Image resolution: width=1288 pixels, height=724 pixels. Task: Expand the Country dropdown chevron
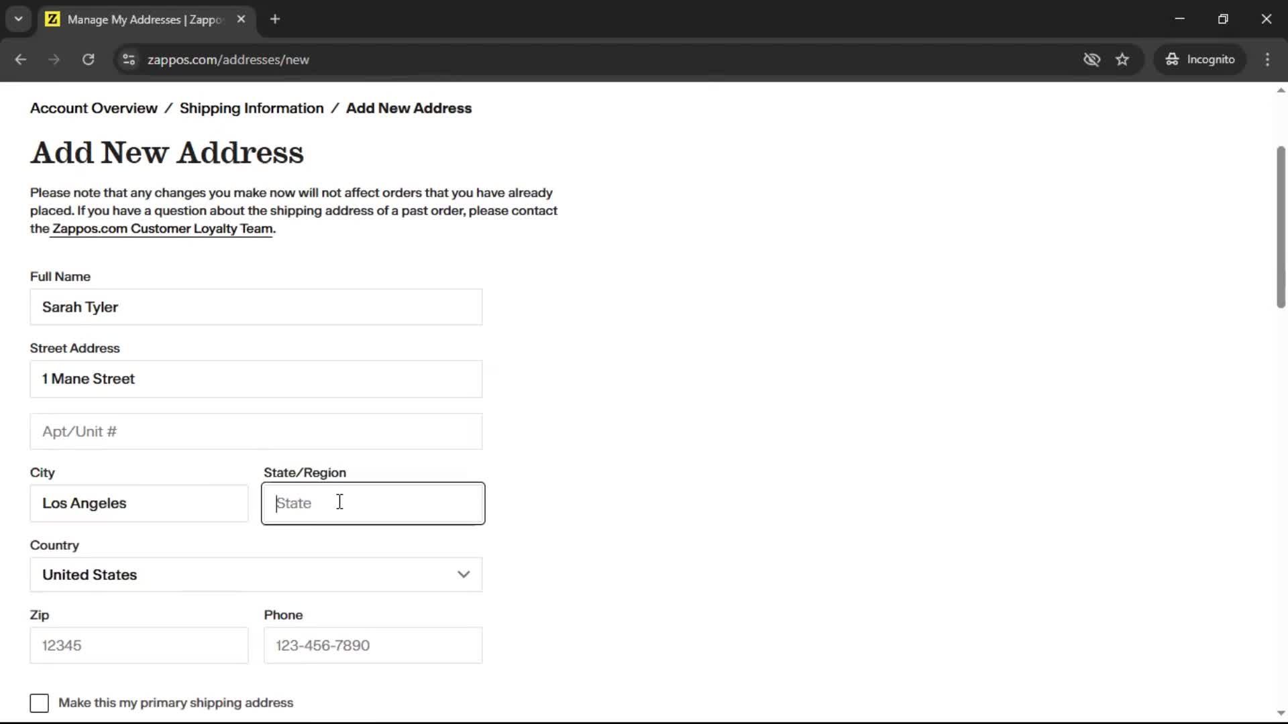pyautogui.click(x=464, y=575)
